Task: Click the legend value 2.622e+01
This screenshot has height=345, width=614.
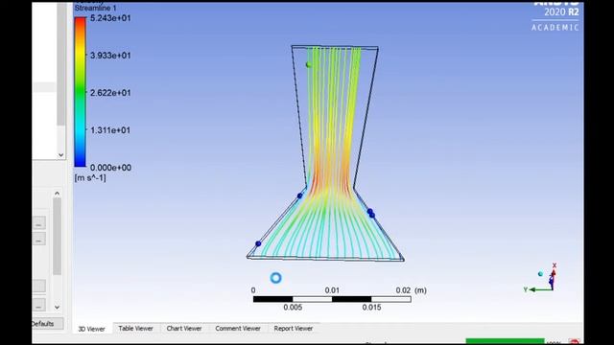Action: click(x=110, y=93)
